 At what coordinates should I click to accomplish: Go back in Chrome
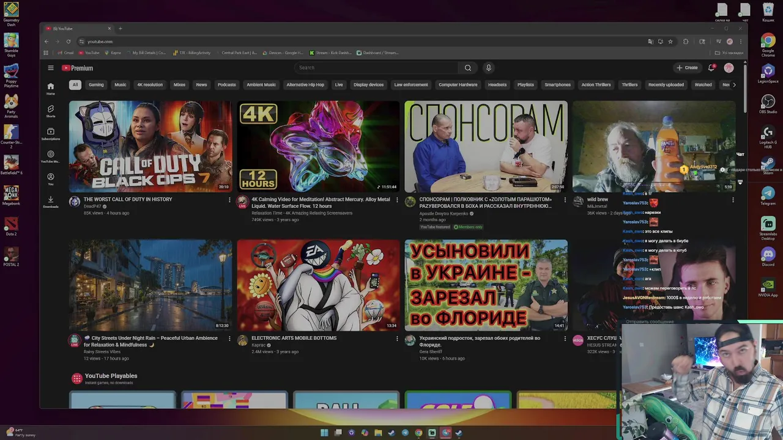tap(46, 42)
